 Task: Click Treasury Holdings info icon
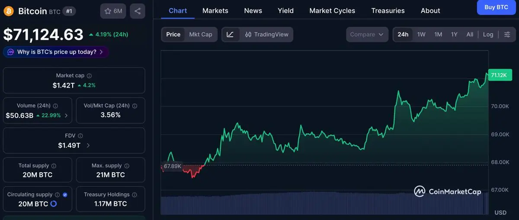point(134,195)
